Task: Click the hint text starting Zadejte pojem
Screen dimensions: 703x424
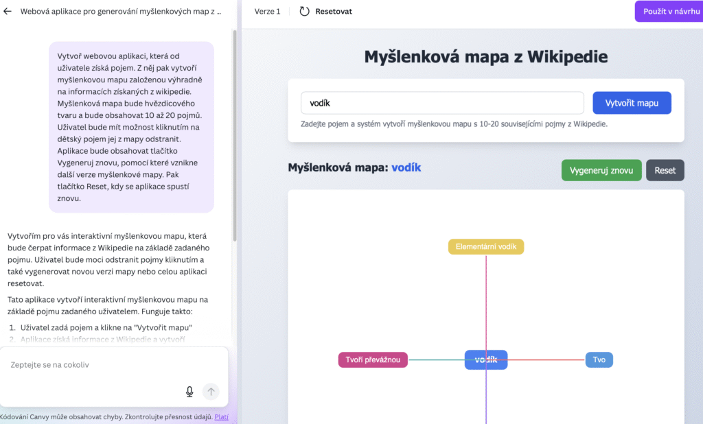Action: coord(454,124)
